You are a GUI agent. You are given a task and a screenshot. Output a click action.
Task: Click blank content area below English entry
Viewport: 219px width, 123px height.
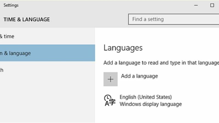[156, 116]
